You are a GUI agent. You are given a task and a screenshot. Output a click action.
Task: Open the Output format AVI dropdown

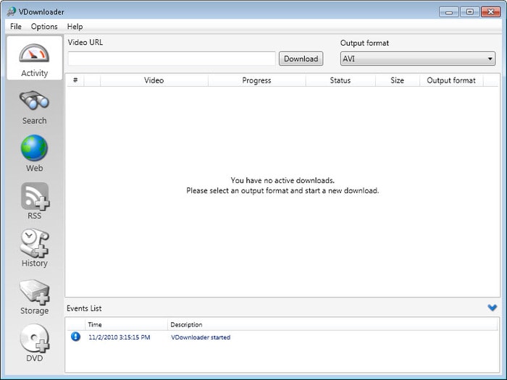417,59
